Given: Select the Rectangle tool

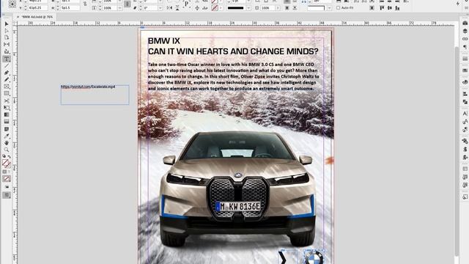Looking at the screenshot, I should coord(7,94).
